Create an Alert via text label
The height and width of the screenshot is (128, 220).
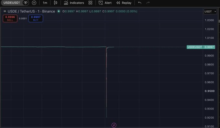108,3
